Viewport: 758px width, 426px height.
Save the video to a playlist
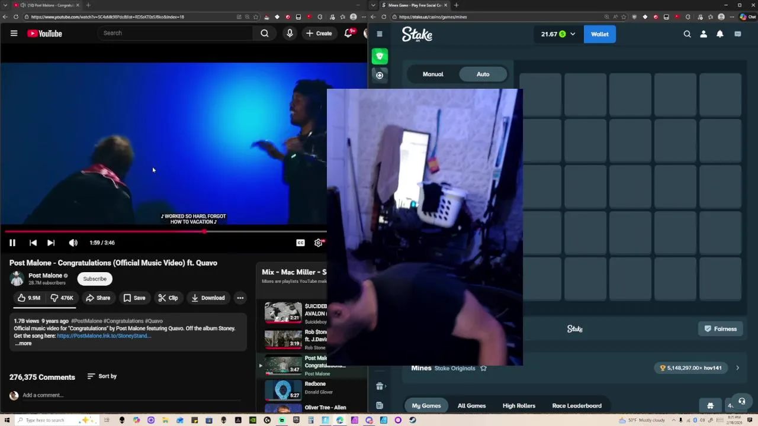(134, 298)
